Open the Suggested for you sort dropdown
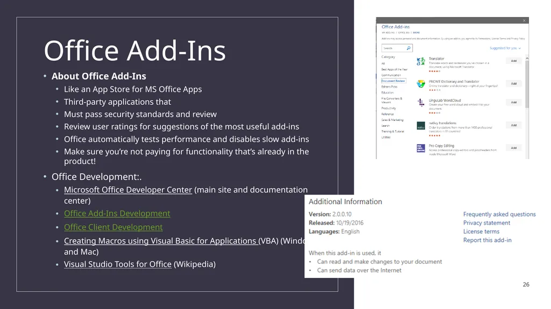This screenshot has height=309, width=551. click(505, 48)
